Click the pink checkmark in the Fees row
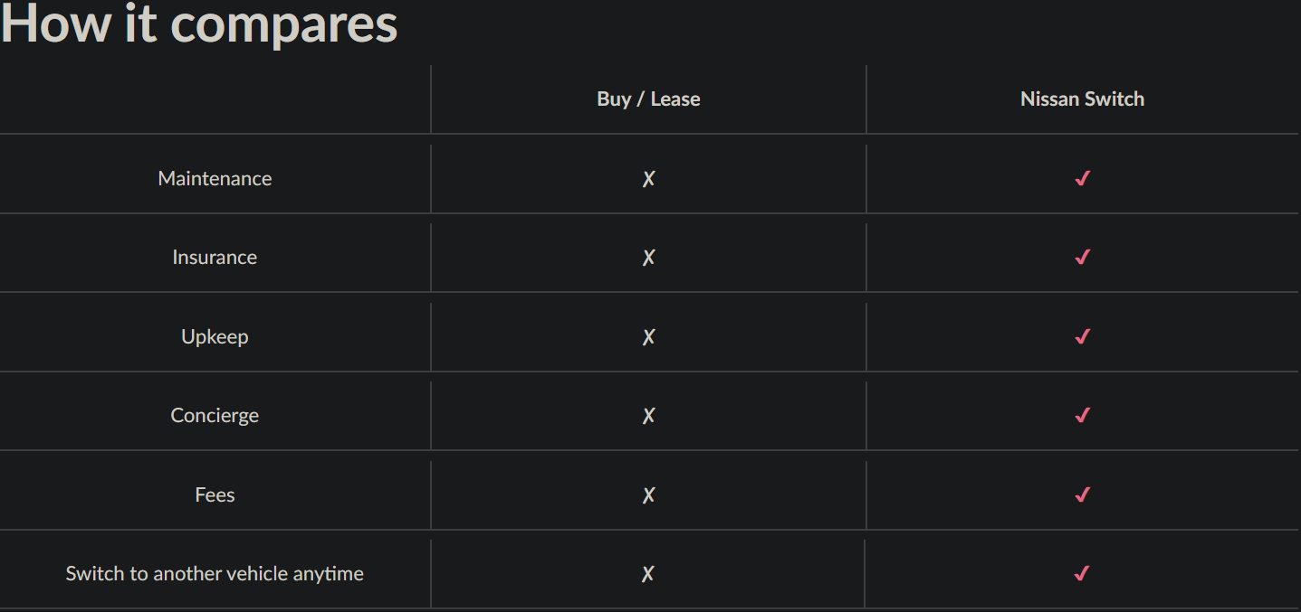The image size is (1301, 612). [1082, 495]
